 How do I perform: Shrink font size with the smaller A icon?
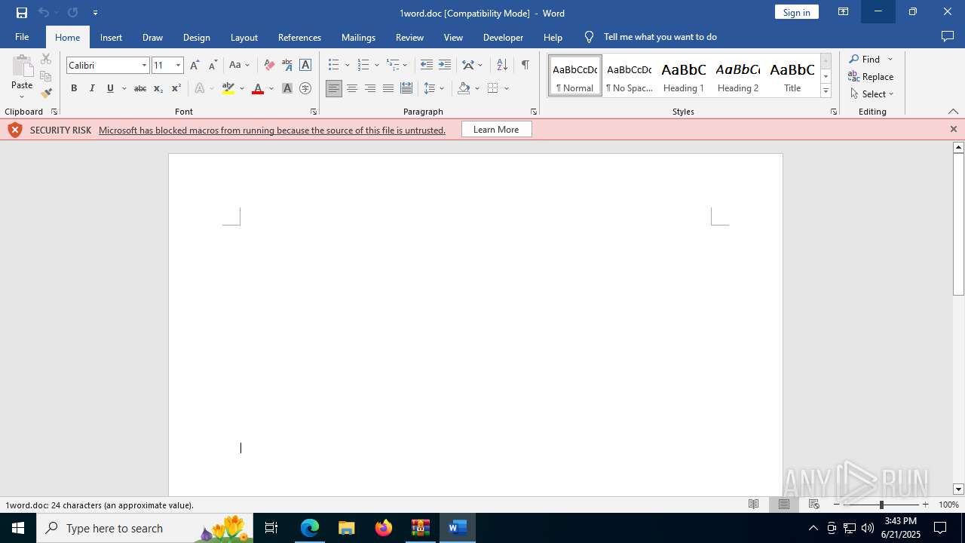(213, 65)
